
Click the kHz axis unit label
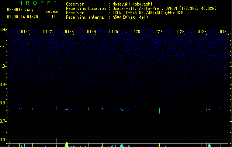(x=3, y=30)
